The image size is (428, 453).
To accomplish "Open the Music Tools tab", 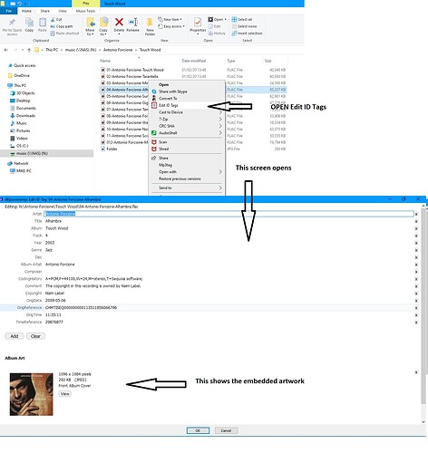I will pos(85,11).
